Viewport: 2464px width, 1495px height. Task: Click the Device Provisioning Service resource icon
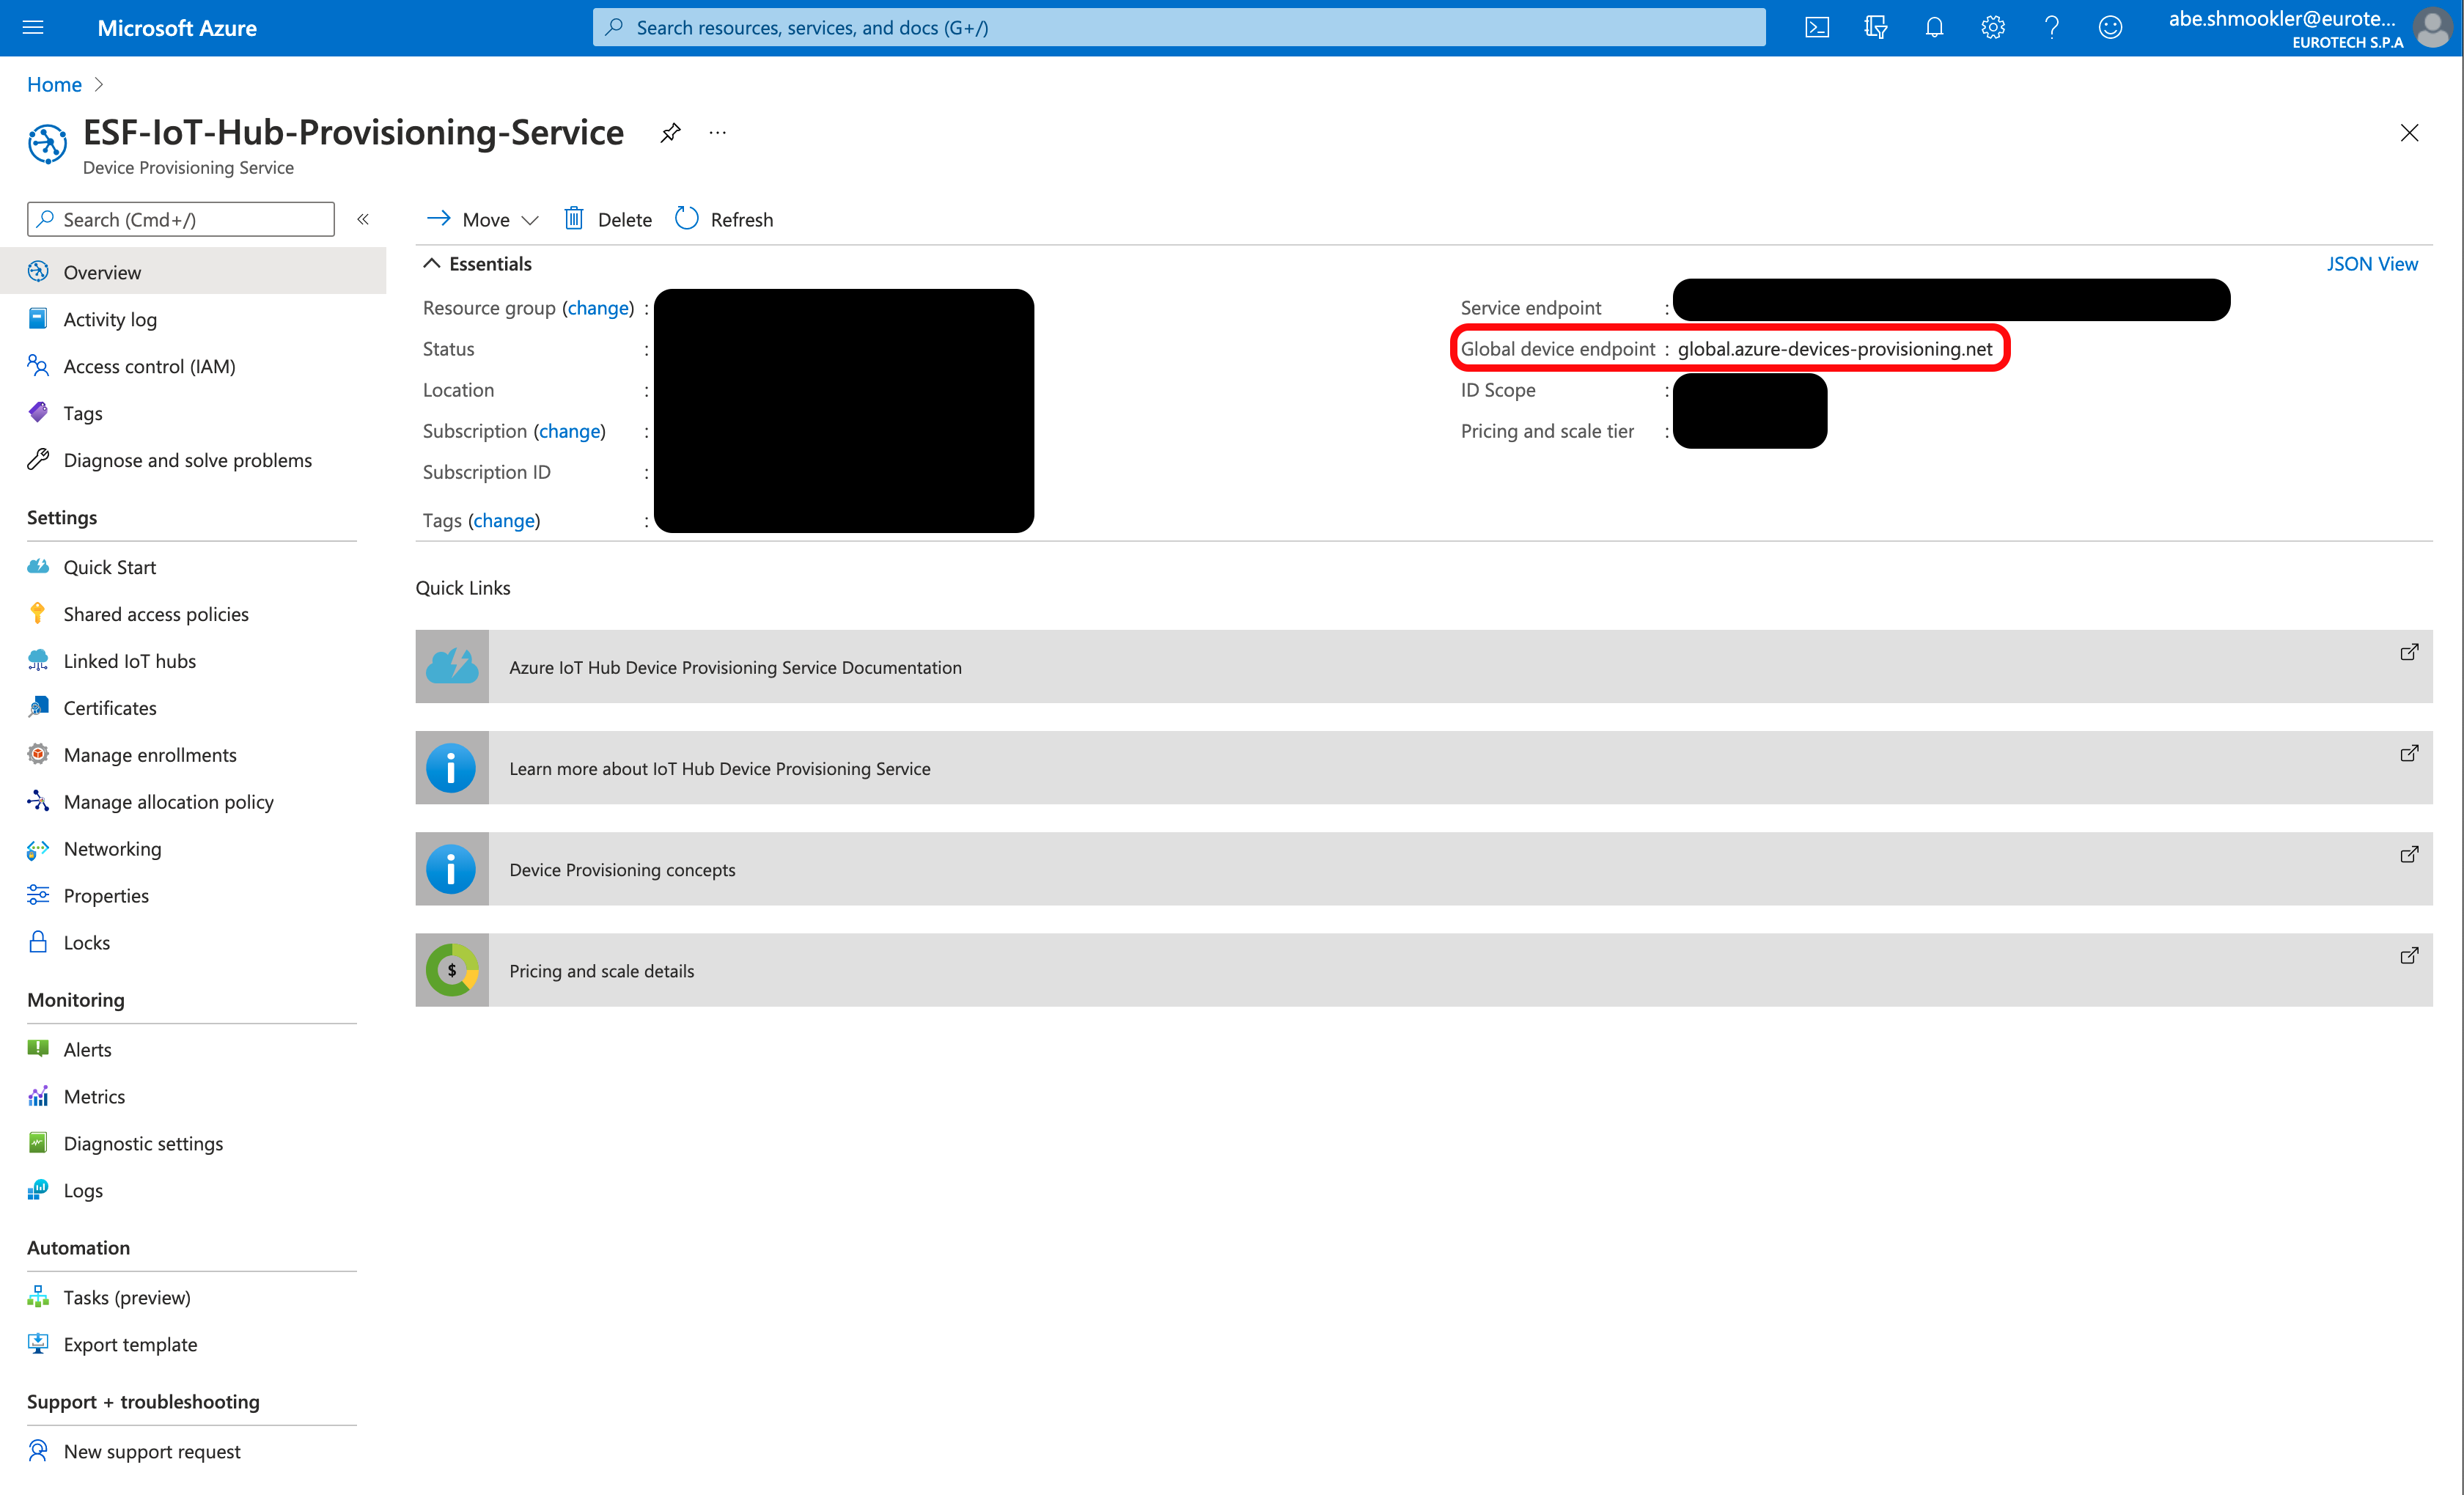47,144
